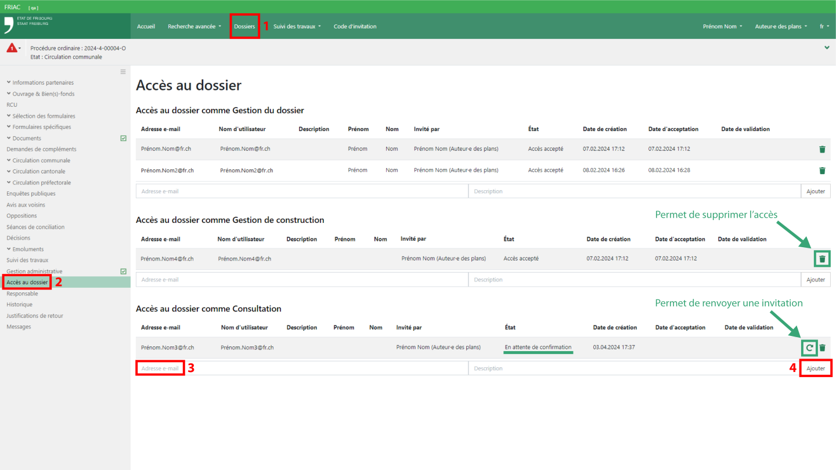Click the green checkmark beside Documents
Image resolution: width=836 pixels, height=470 pixels.
click(123, 139)
